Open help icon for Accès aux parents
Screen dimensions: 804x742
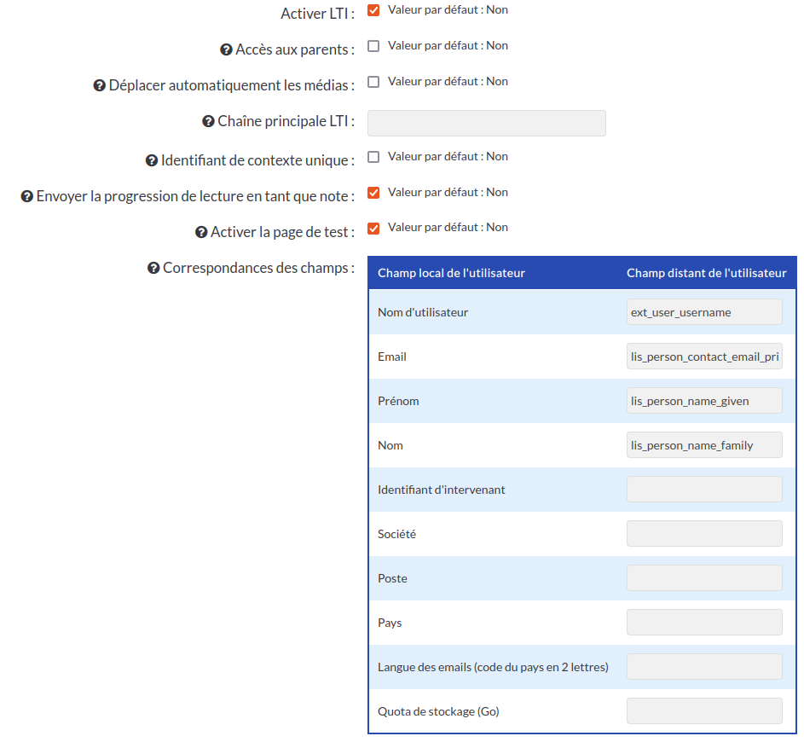click(226, 49)
